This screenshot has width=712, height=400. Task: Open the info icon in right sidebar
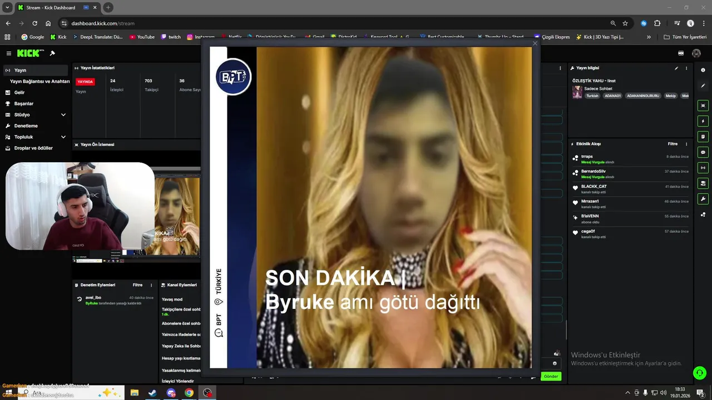coord(703,70)
